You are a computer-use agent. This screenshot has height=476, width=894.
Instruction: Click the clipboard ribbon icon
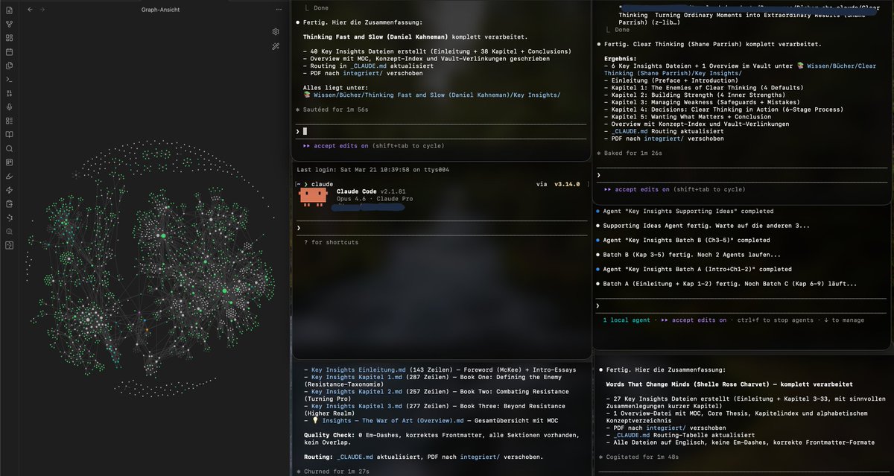(9, 203)
